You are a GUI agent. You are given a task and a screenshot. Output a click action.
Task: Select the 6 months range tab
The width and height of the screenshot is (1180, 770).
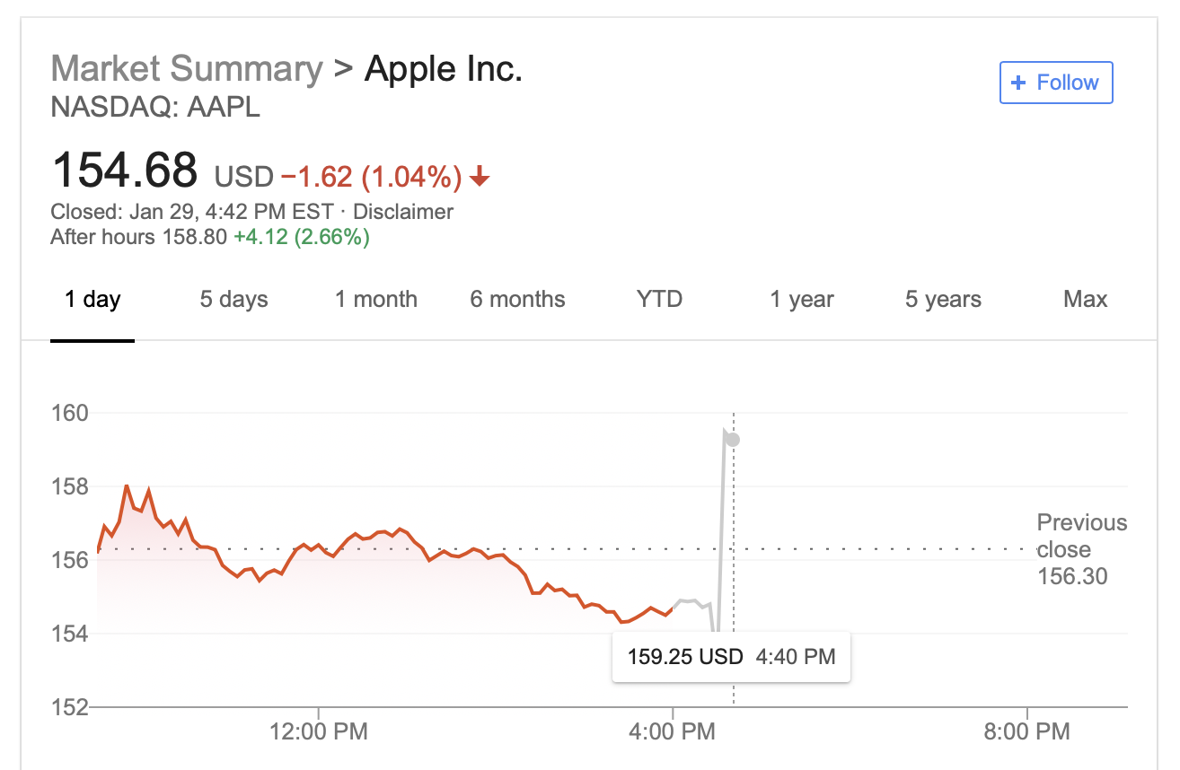pos(517,299)
